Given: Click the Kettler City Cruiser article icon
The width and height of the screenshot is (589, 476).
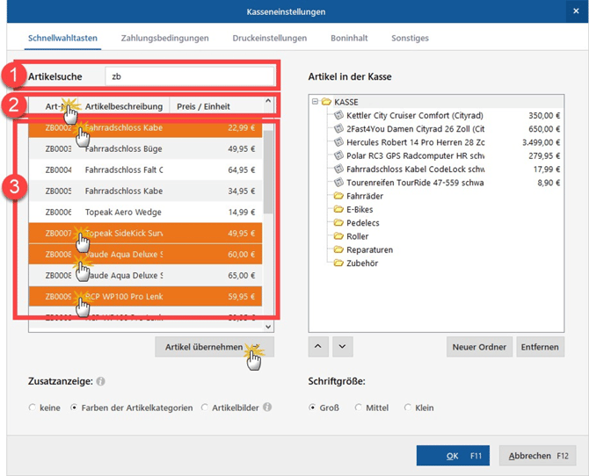Looking at the screenshot, I should [339, 115].
